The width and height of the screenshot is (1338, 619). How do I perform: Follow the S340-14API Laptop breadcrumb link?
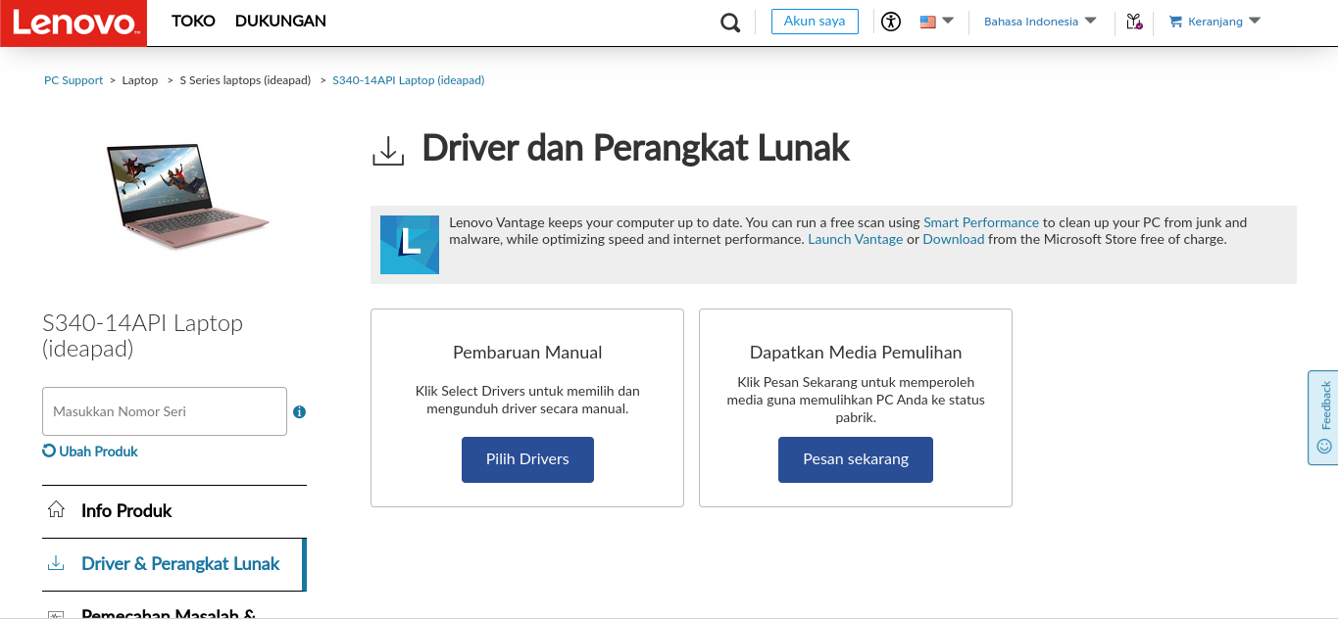click(x=409, y=80)
